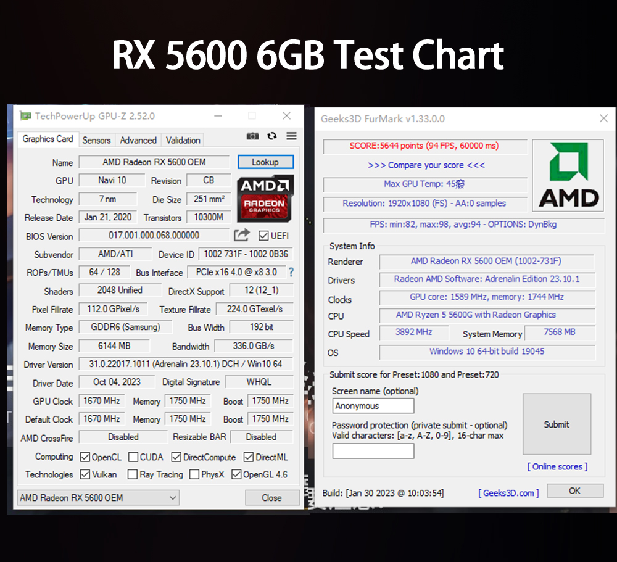This screenshot has width=617, height=562.
Task: Open the Compare your score link
Action: pos(426,165)
